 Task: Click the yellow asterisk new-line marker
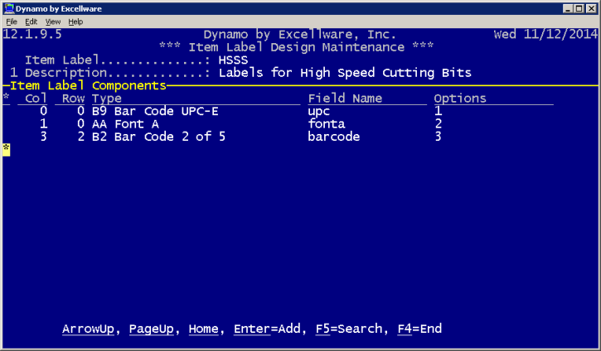tap(6, 150)
